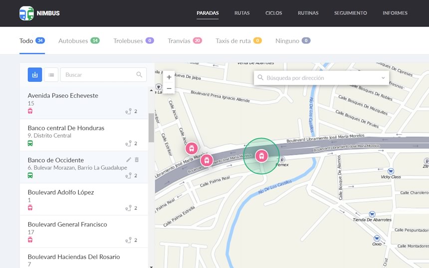Screen dimensions: 429x268
Task: Go to the SEGUIMIENTO section
Action: (350, 13)
